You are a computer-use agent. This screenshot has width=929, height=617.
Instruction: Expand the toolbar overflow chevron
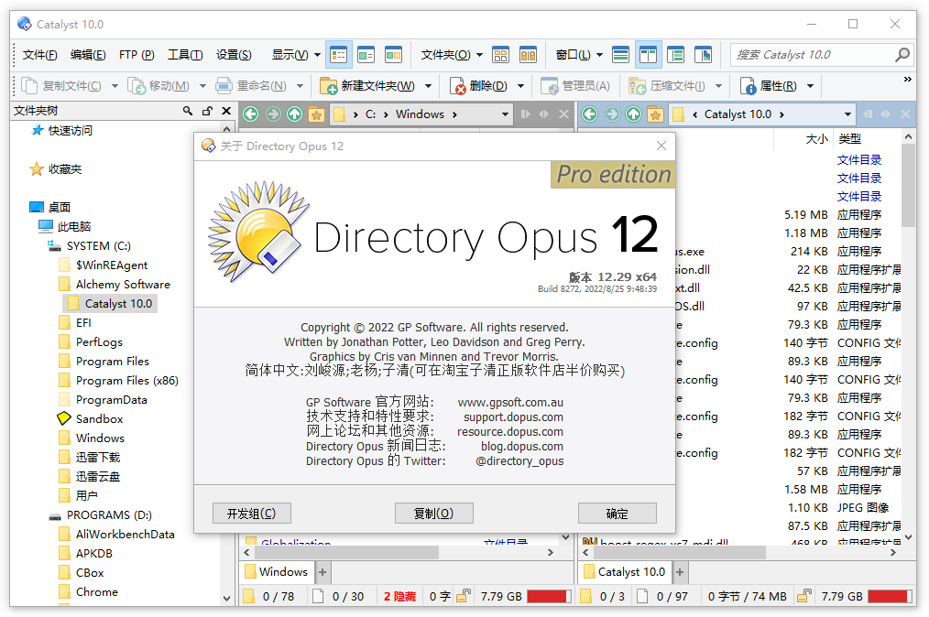(907, 79)
